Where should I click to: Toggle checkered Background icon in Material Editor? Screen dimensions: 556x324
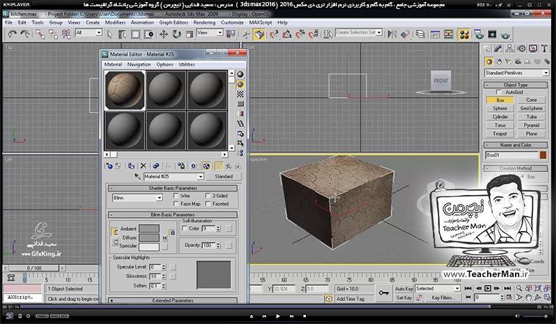pyautogui.click(x=240, y=94)
